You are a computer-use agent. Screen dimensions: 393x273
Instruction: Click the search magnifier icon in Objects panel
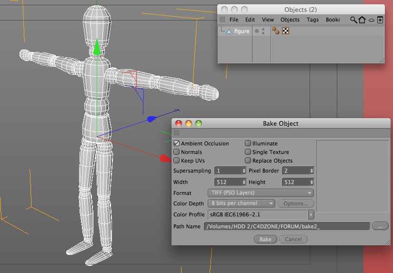[353, 20]
